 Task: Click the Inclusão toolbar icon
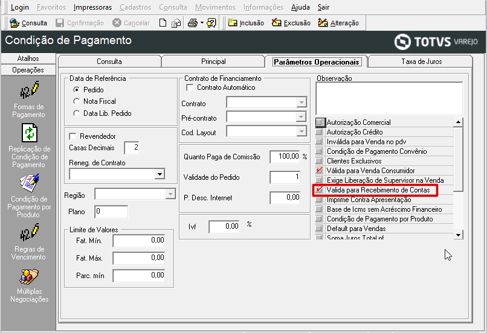point(232,22)
